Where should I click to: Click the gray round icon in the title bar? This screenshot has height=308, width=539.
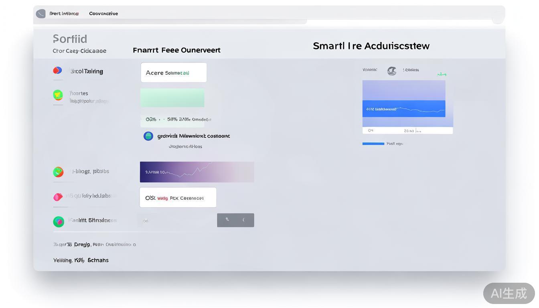click(x=41, y=14)
